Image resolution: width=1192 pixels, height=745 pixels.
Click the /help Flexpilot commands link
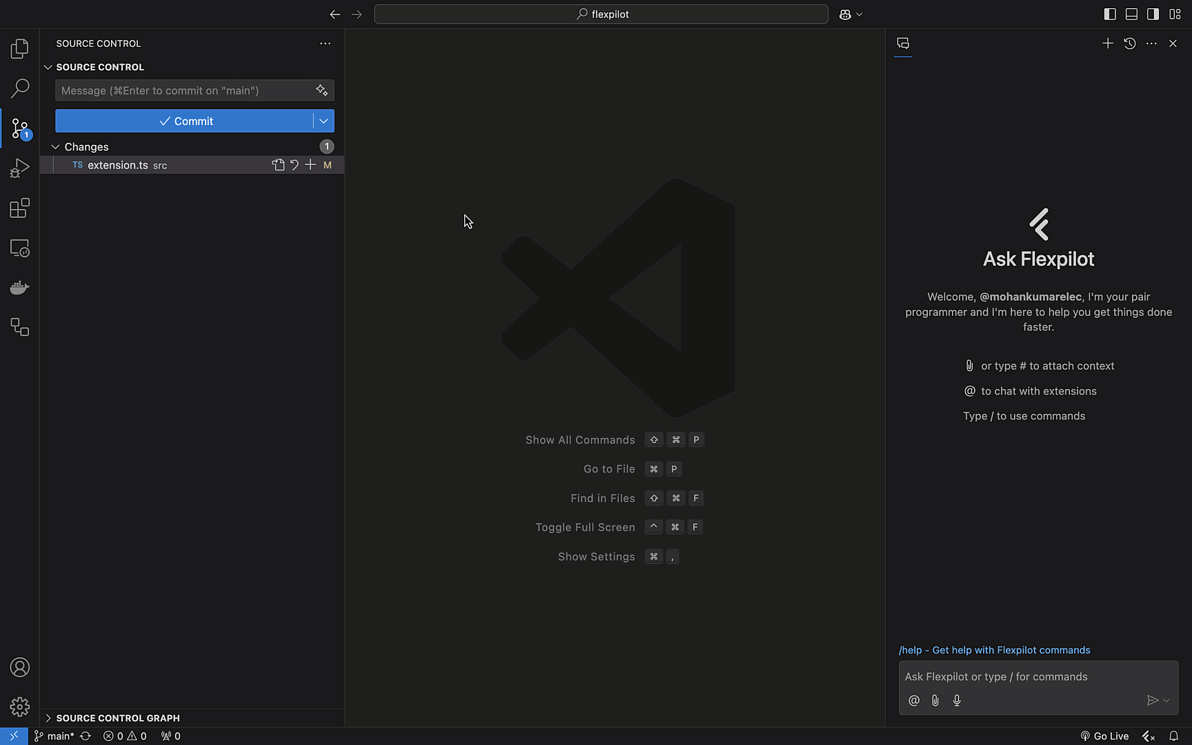994,650
